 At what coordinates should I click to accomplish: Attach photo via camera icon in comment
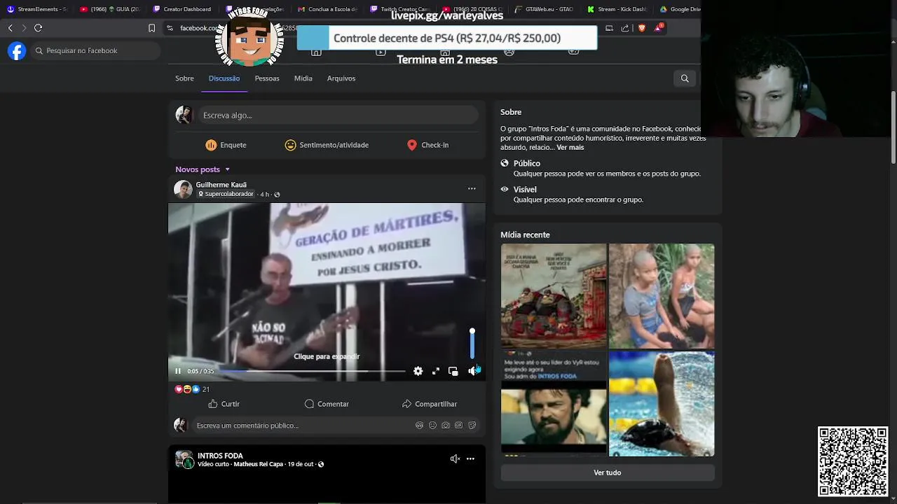pyautogui.click(x=446, y=425)
